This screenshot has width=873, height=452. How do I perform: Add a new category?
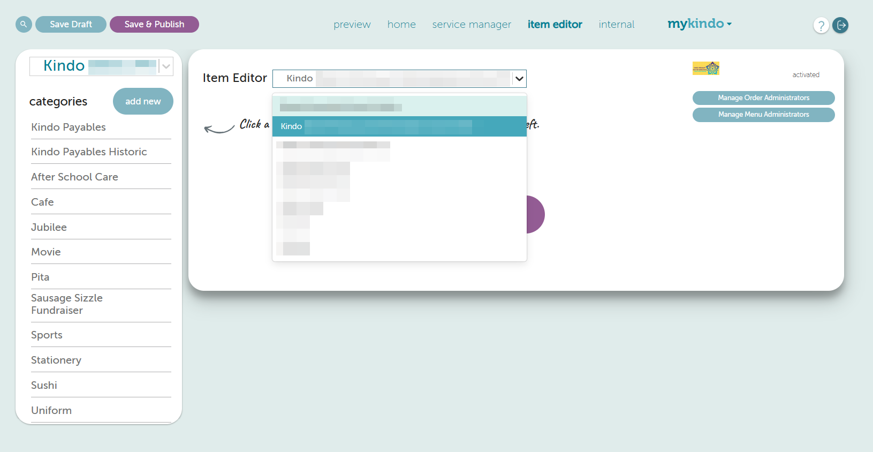(143, 101)
